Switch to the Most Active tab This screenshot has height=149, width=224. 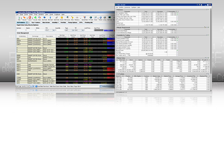pos(46,22)
